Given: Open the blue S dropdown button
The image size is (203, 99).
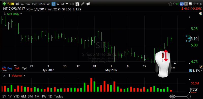Looking at the screenshot, I should point(182,4).
